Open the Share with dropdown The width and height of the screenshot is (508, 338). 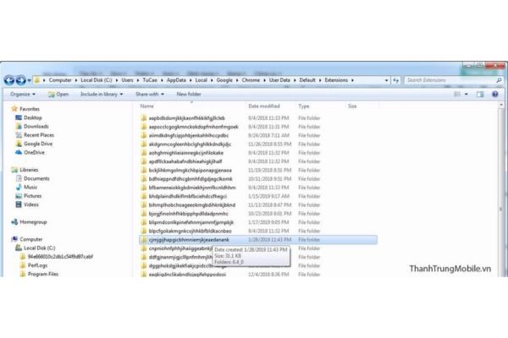click(150, 94)
